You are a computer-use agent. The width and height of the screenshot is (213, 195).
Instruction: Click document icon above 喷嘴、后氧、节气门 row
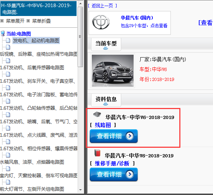pos(8,114)
